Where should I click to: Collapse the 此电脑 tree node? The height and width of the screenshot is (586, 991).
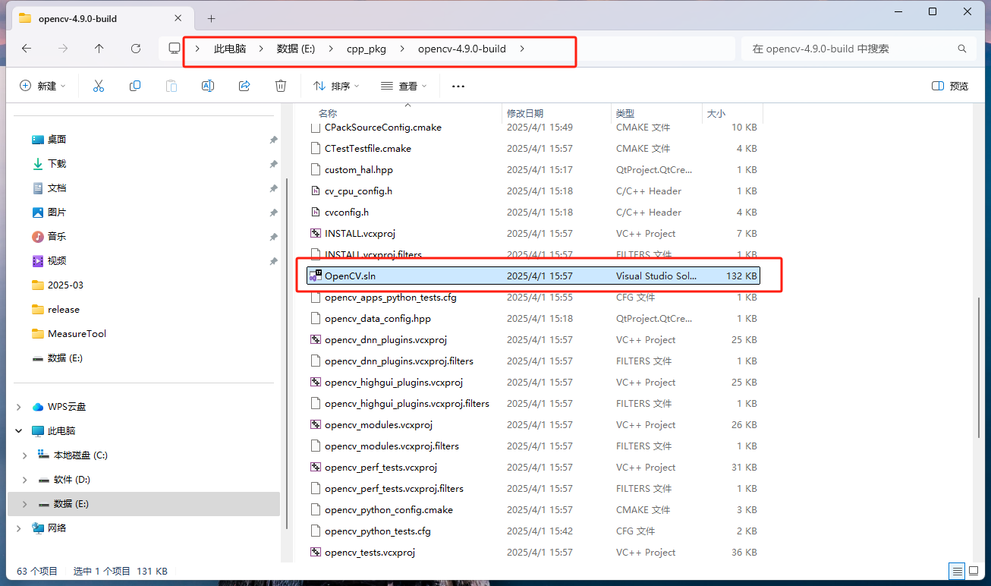pos(18,430)
